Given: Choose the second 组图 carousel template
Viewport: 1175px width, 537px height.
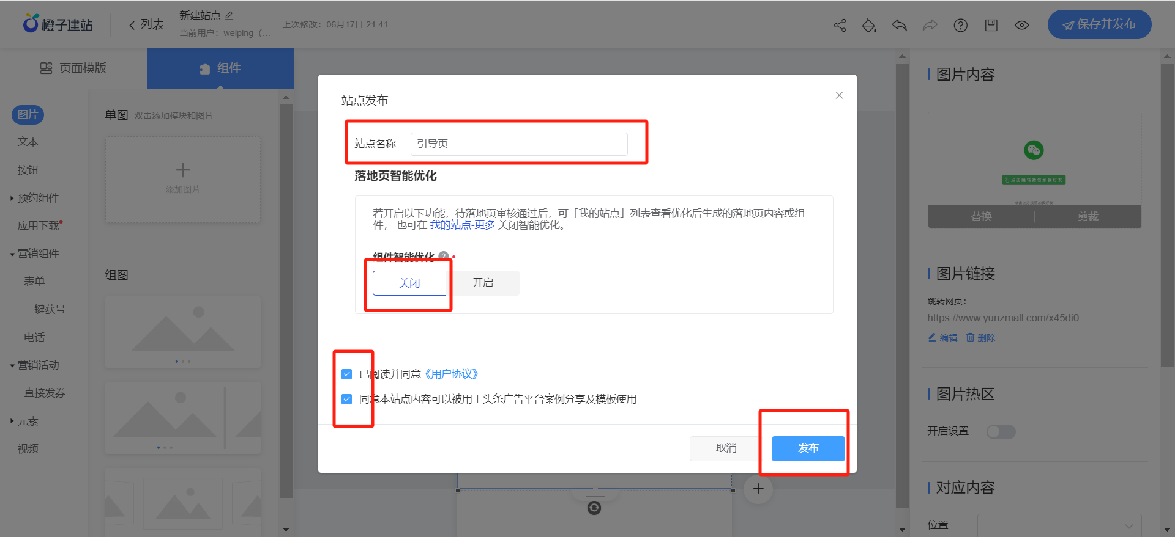Looking at the screenshot, I should point(183,418).
